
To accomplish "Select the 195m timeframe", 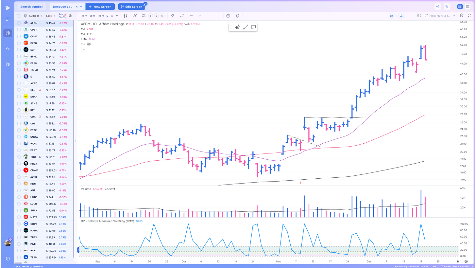I will 101,16.
